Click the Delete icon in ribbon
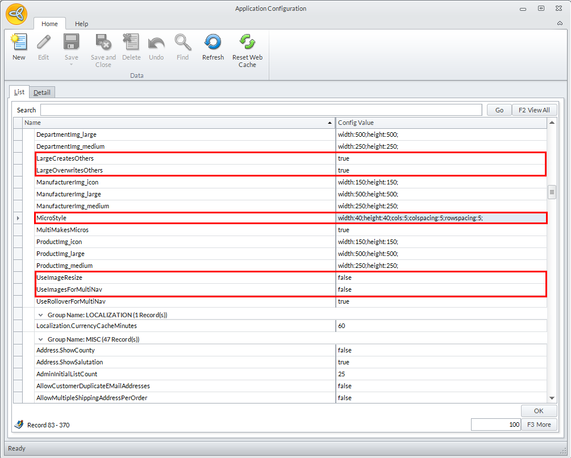This screenshot has height=458, width=571. [131, 43]
